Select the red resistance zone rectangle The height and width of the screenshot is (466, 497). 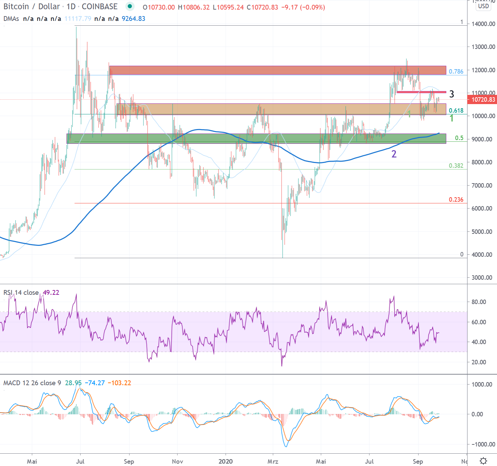click(x=277, y=70)
